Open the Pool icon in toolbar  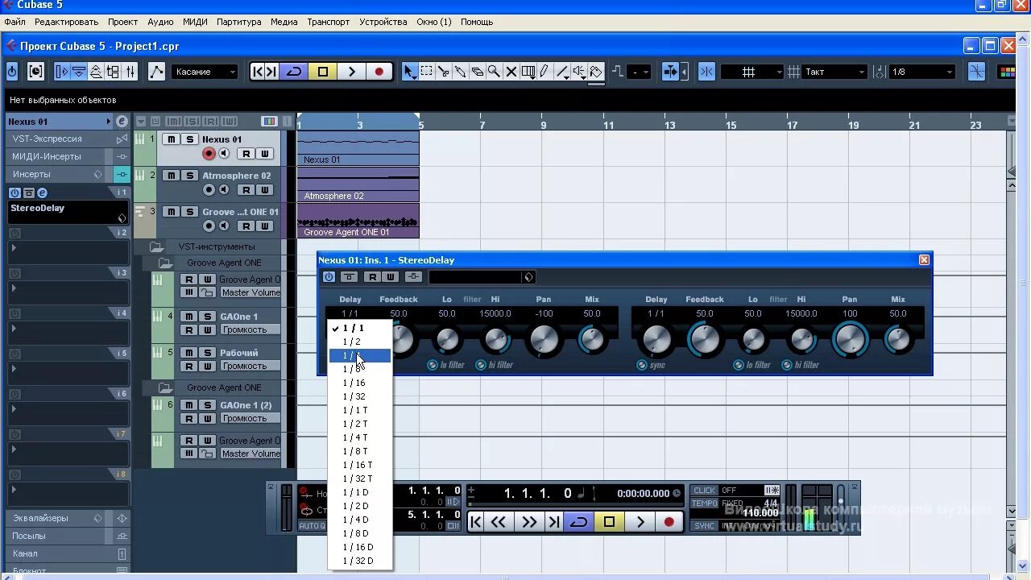pyautogui.click(x=113, y=72)
